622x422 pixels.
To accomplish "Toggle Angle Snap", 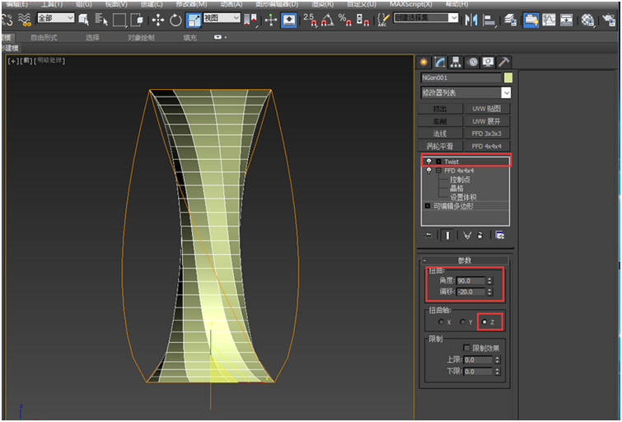I will click(x=327, y=20).
